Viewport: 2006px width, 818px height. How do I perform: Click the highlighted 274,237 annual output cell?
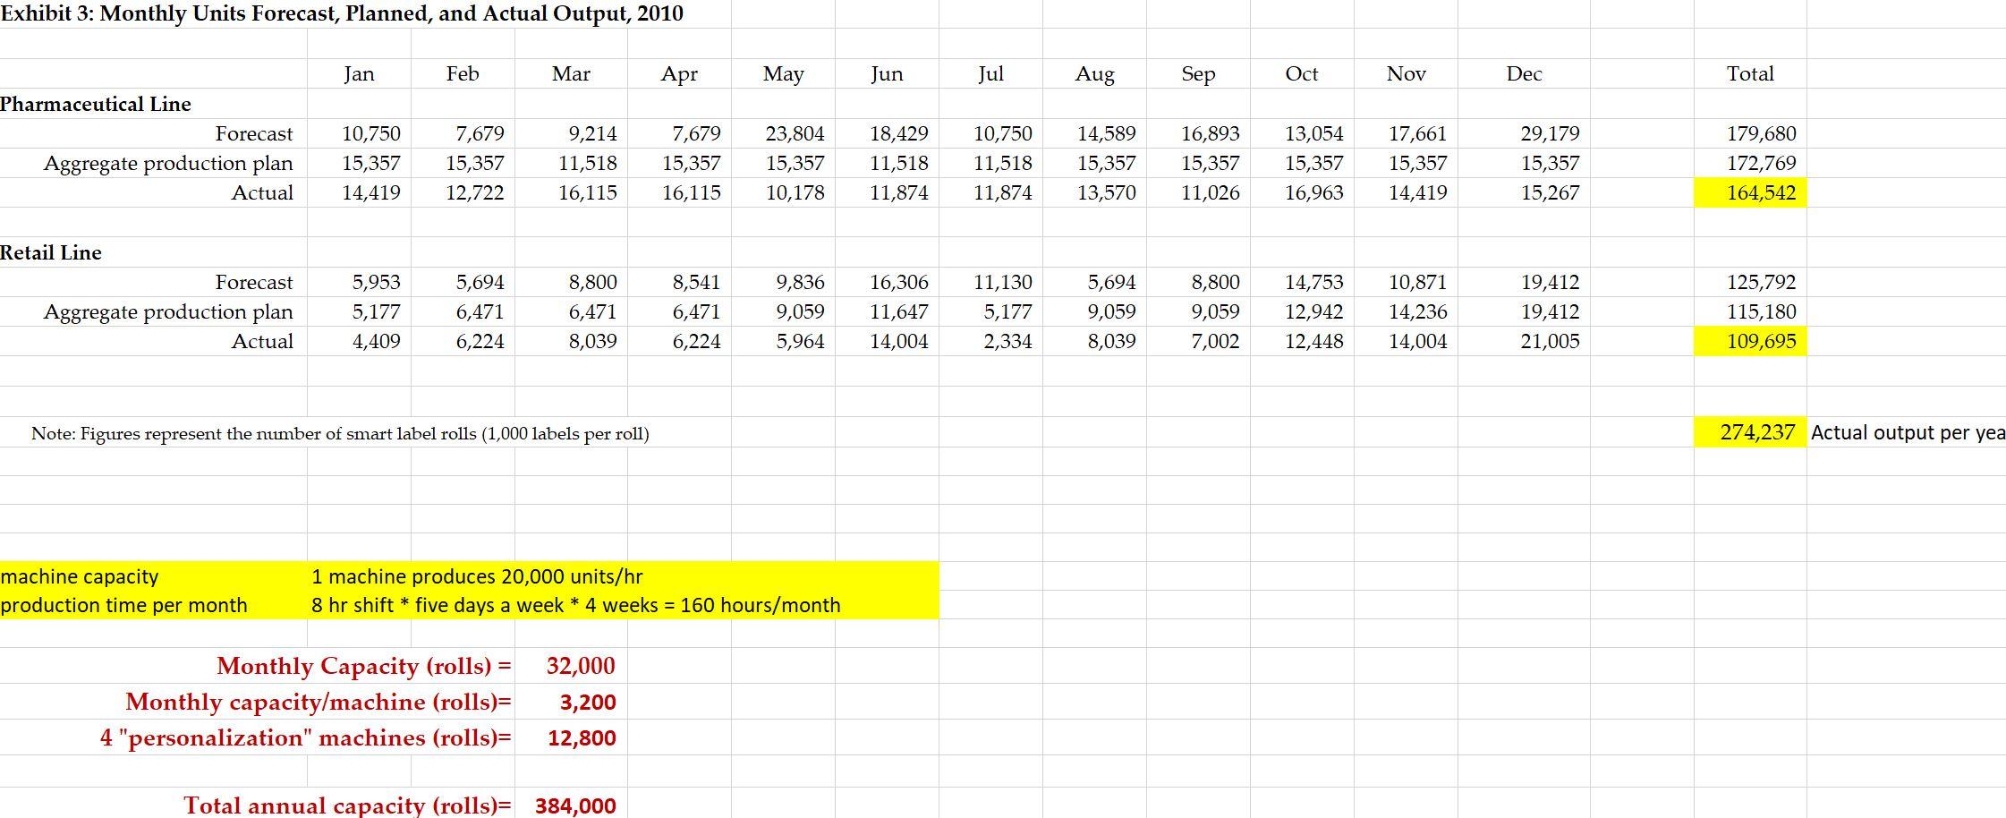[x=1749, y=432]
